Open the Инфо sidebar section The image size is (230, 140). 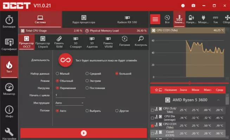[9, 112]
